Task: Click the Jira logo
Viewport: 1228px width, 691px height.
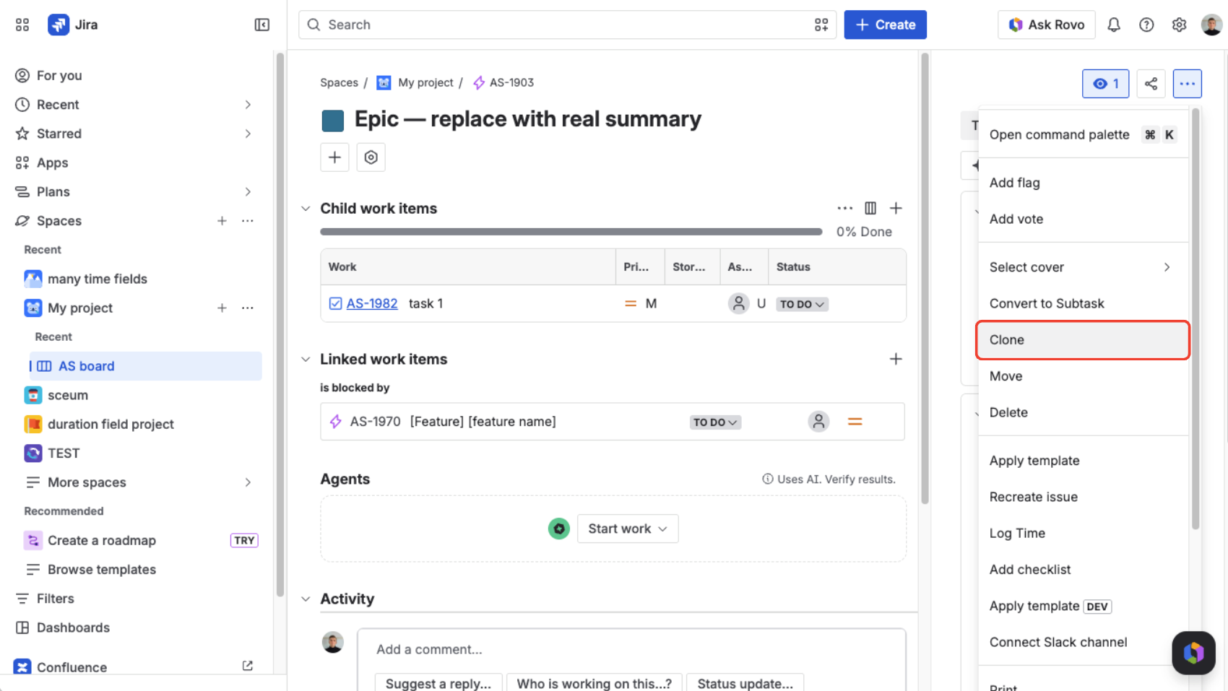Action: click(73, 25)
